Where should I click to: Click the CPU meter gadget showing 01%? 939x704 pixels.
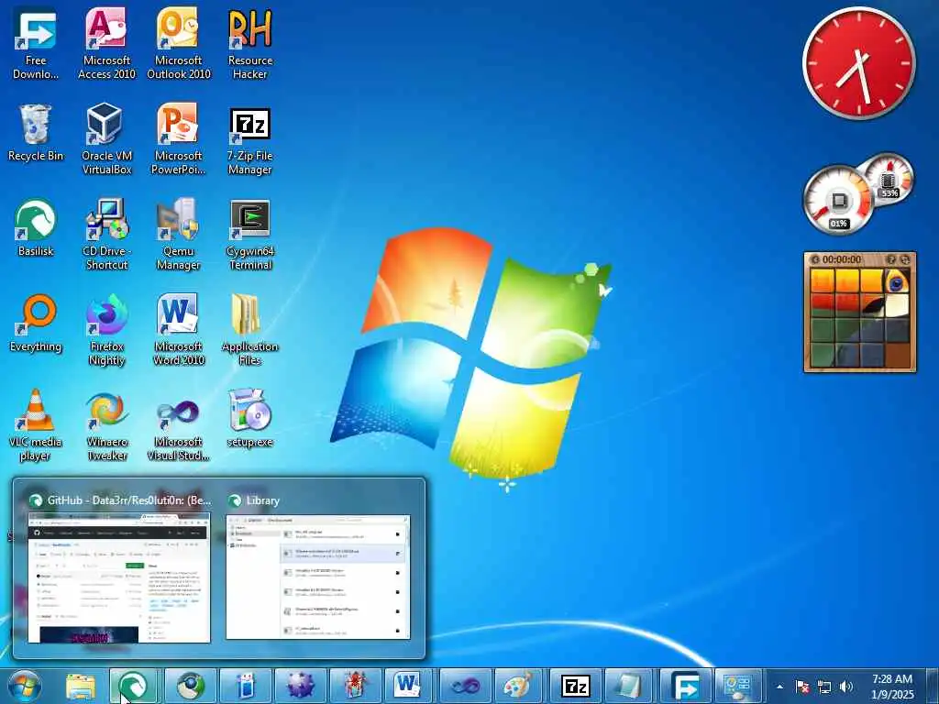[838, 201]
